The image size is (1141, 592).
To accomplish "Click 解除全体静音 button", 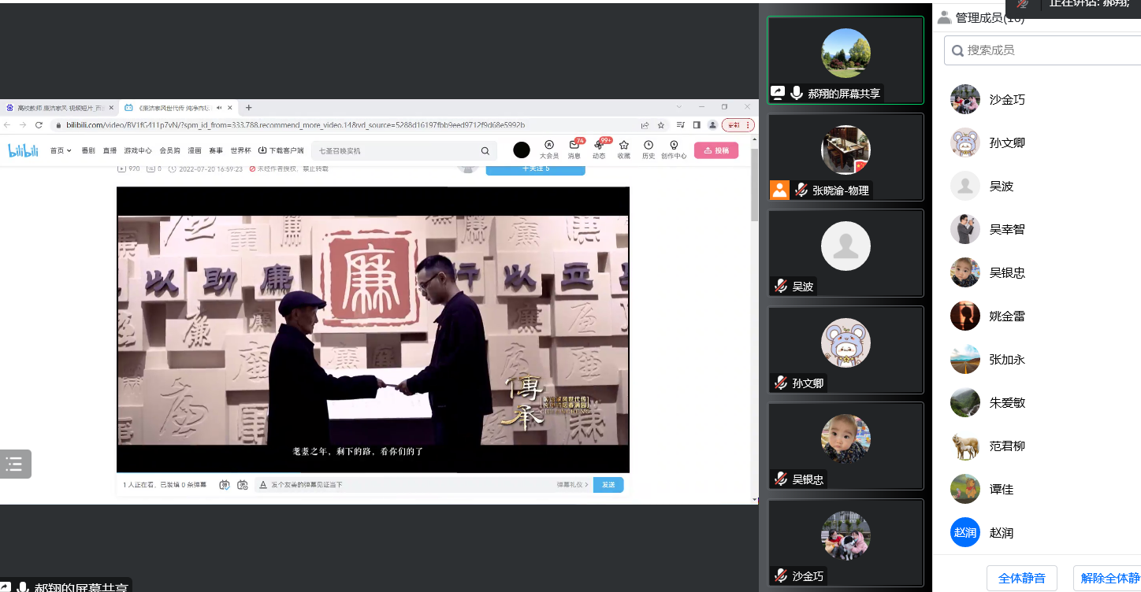I will pos(1107,578).
